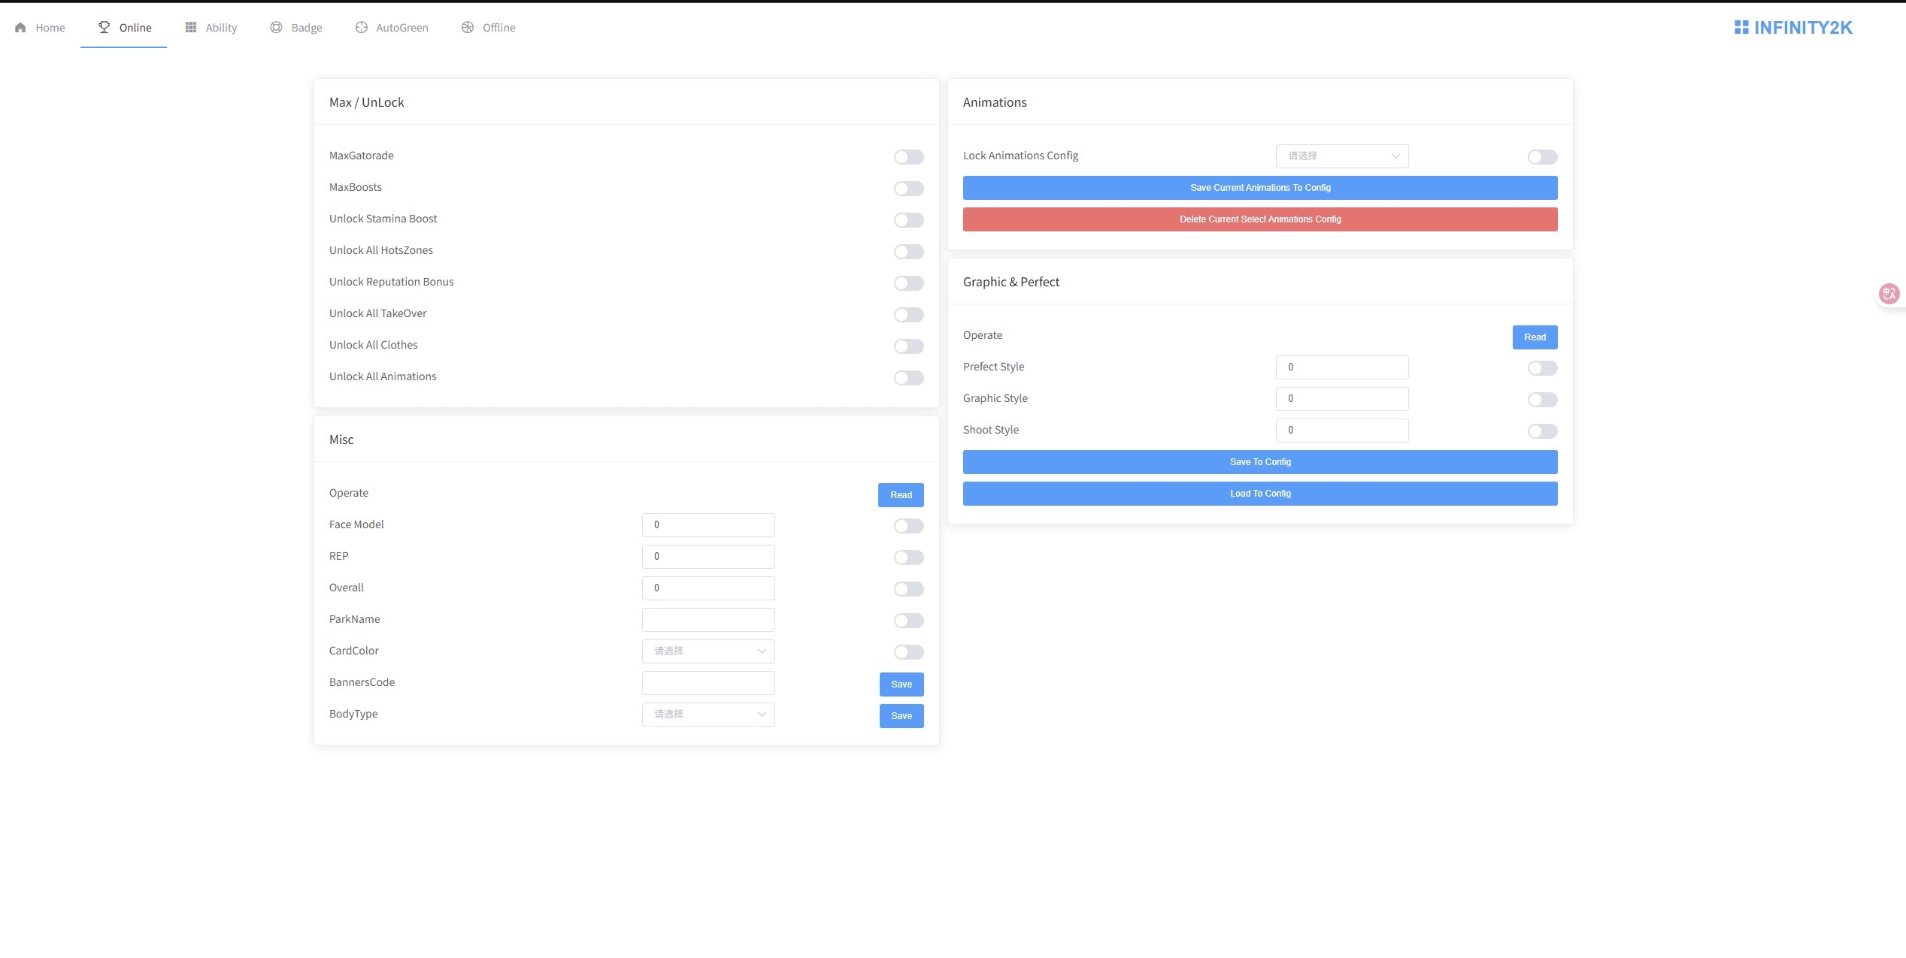Click the Home house icon

tap(20, 28)
